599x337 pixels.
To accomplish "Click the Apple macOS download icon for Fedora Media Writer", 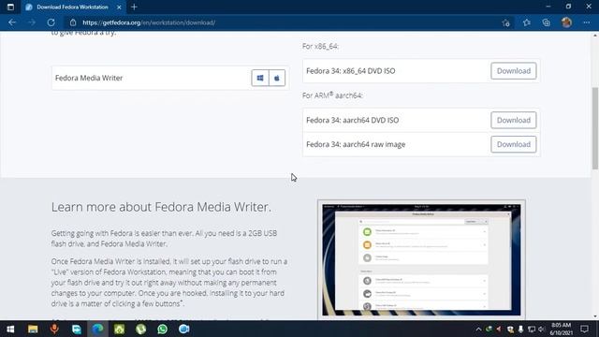I will coord(277,78).
